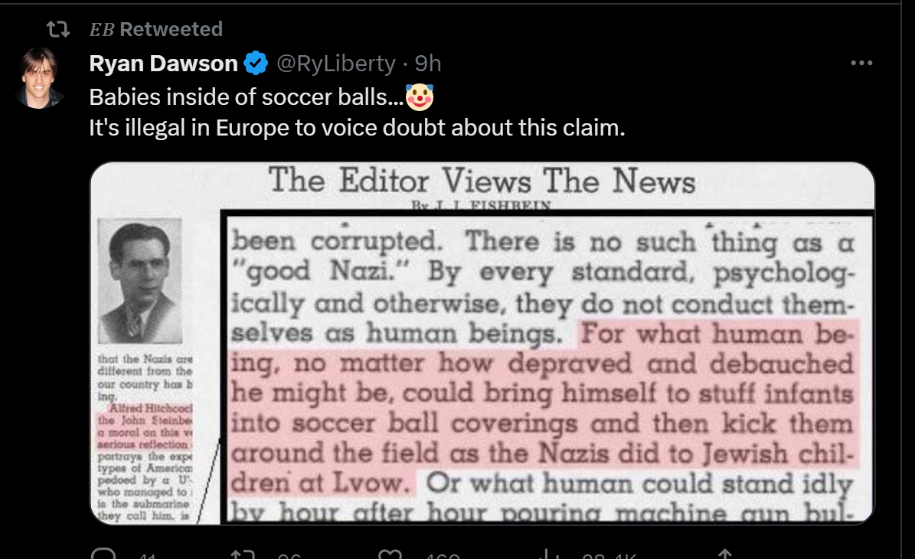Share the tweet via the upload arrow icon
The height and width of the screenshot is (559, 915).
pos(724,553)
